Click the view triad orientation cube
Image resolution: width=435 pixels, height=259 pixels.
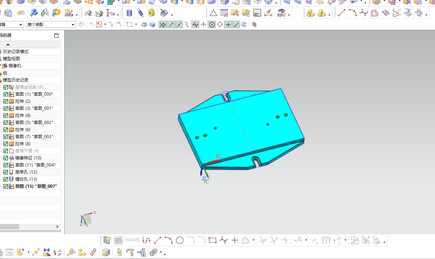pos(87,219)
